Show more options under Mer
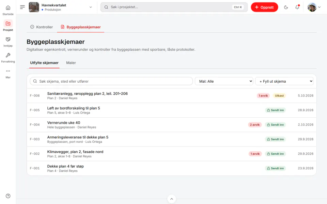Viewport: 327px width, 204px height. point(8,73)
